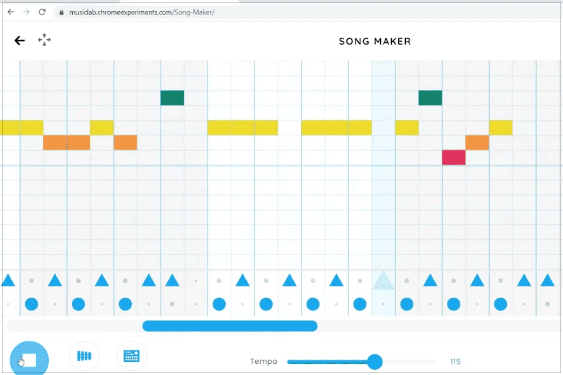Open site info via the padlock icon
Image resolution: width=563 pixels, height=375 pixels.
pos(61,12)
